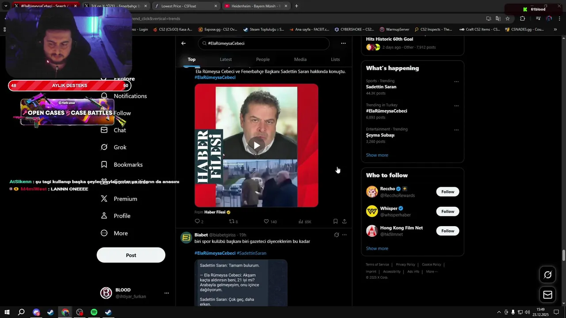Open account menu dots beside BLOOD
This screenshot has width=566, height=318.
[167, 293]
